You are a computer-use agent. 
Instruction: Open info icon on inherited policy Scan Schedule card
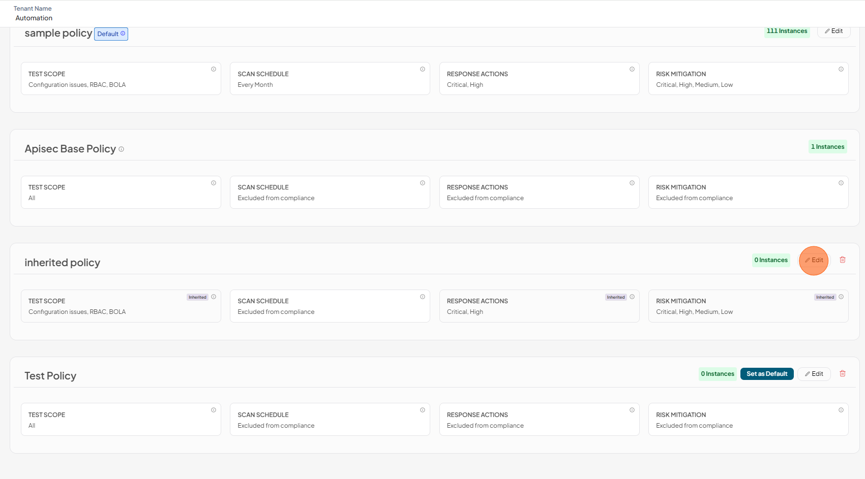[423, 297]
